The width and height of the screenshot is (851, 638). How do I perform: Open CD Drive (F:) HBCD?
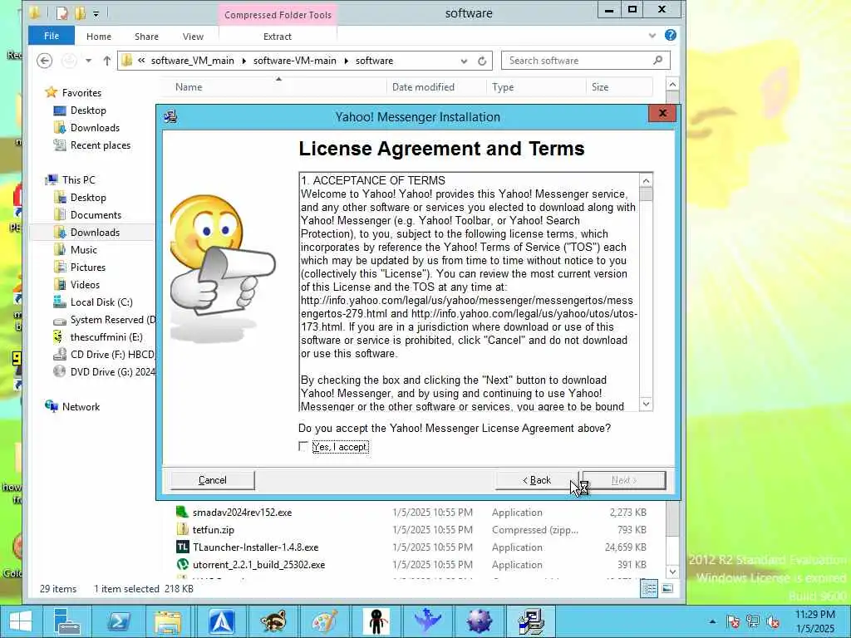click(112, 354)
